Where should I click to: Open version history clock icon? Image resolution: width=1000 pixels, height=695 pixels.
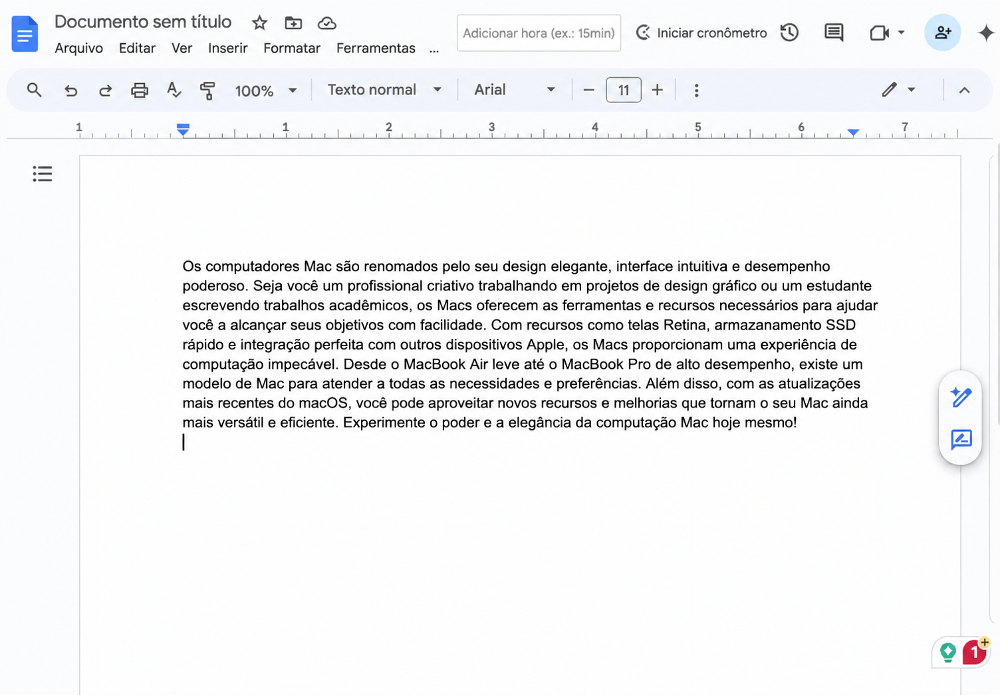(789, 33)
